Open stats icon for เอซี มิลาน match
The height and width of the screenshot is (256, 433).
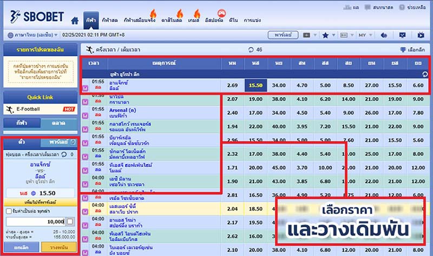click(85, 184)
